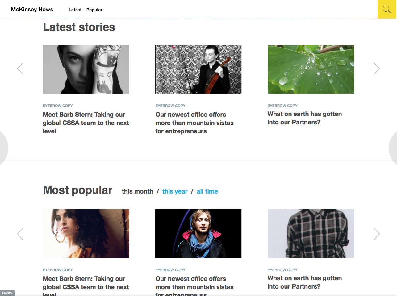Click the cellist photo thumbnail
This screenshot has width=397, height=296.
(198, 69)
